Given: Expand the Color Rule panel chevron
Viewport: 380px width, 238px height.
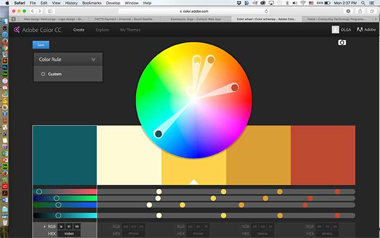Looking at the screenshot, I should pos(93,59).
